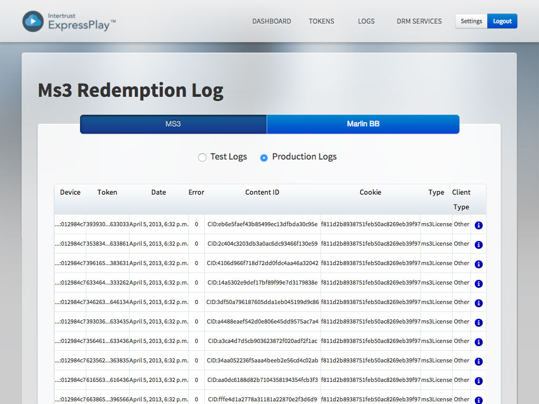Click content ID CID:a4488eaef542d0e806e45dd9575ac7a4
The image size is (539, 404).
tap(263, 321)
